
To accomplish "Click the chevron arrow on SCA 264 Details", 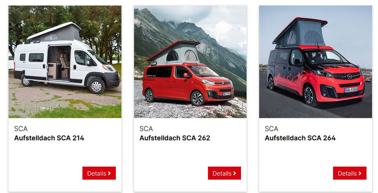I will (360, 173).
